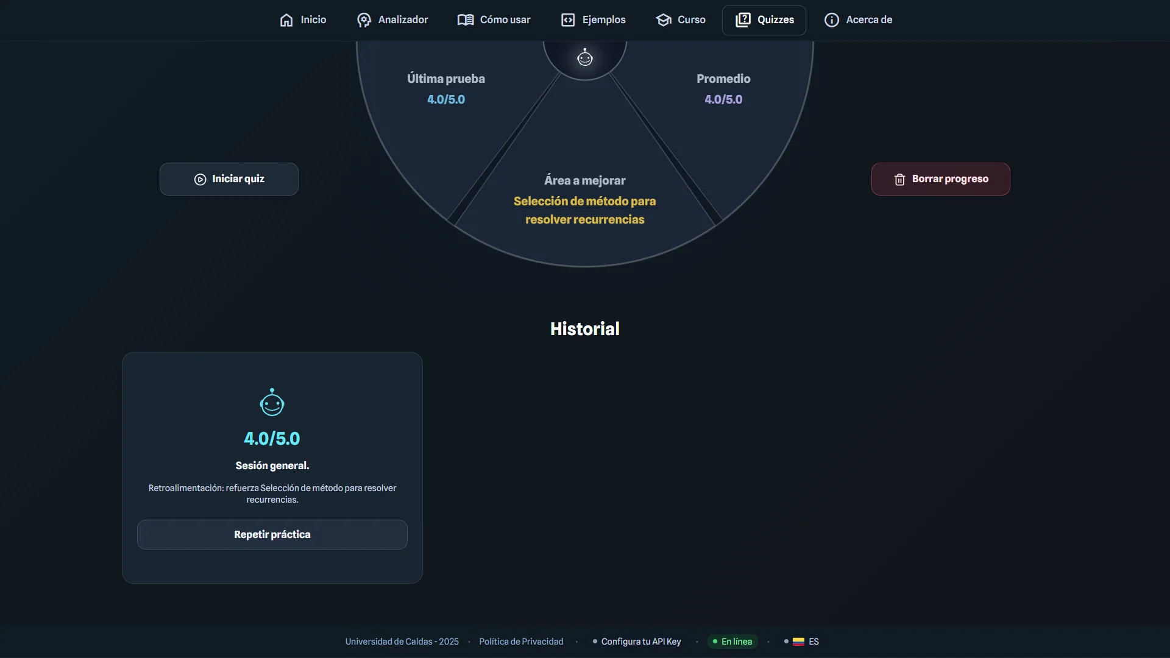Click the trash icon in Borrar progreso

(899, 179)
